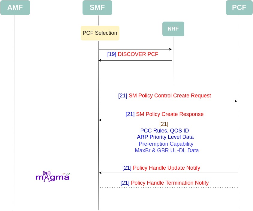Click SM Policy Control Create Request text
This screenshot has width=253, height=211.
coord(170,96)
